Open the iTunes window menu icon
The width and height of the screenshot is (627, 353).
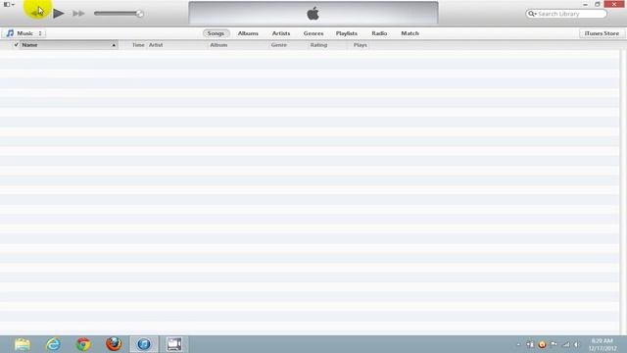click(9, 4)
